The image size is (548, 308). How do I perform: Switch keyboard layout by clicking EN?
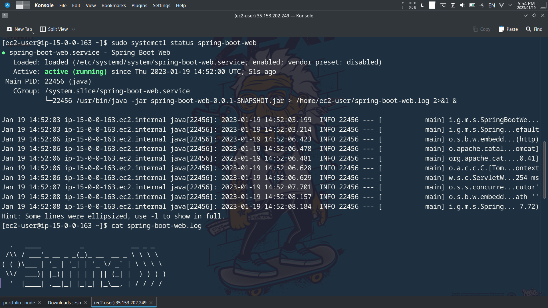click(492, 5)
